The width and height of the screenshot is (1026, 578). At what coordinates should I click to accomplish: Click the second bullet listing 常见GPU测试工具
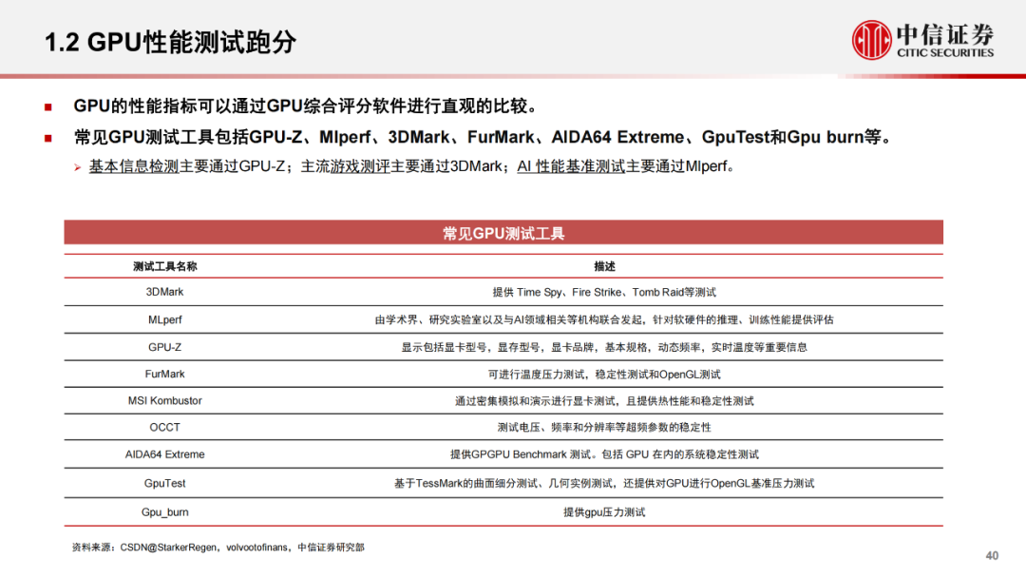pyautogui.click(x=483, y=138)
